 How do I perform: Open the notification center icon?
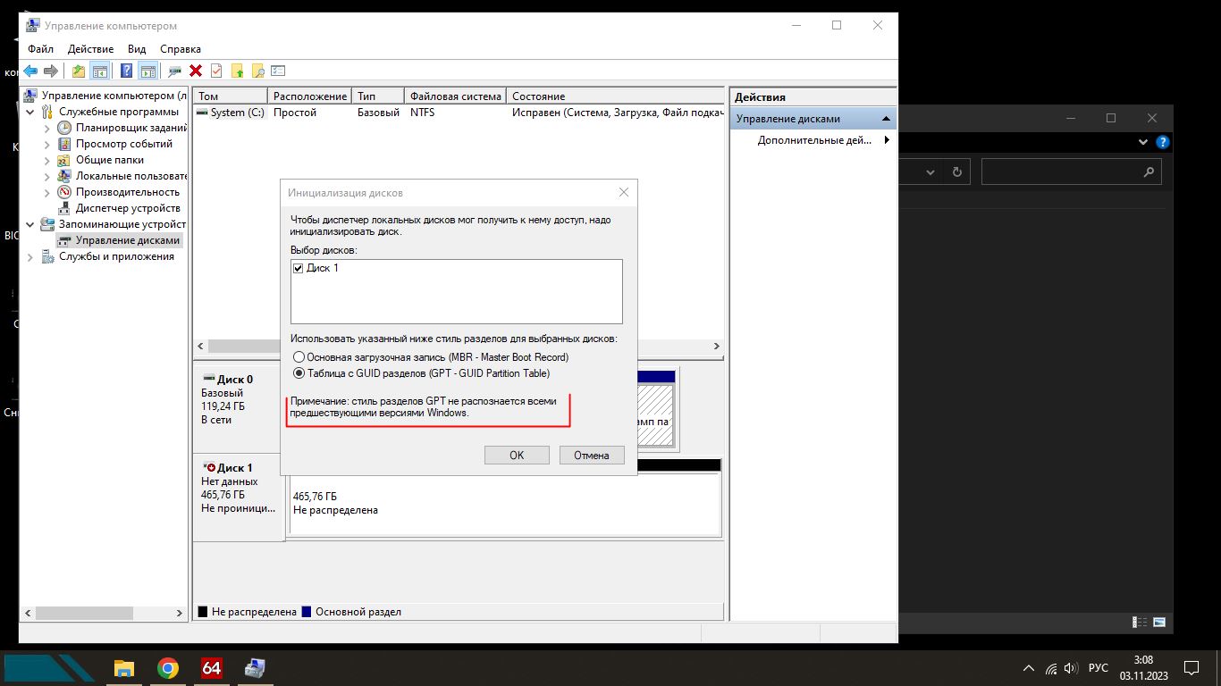pyautogui.click(x=1191, y=668)
